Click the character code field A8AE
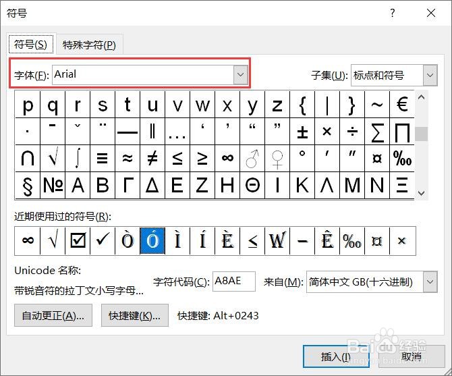452x376 pixels. [x=234, y=281]
